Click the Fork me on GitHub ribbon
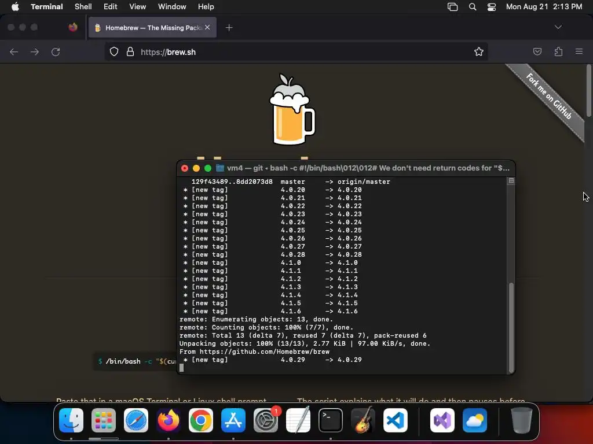The height and width of the screenshot is (444, 593). pyautogui.click(x=548, y=97)
